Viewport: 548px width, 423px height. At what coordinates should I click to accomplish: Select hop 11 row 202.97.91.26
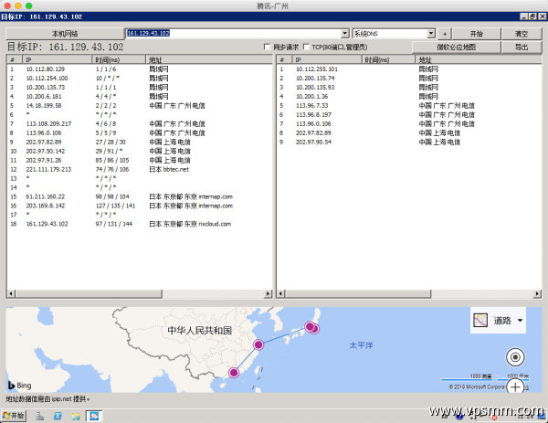(x=139, y=160)
